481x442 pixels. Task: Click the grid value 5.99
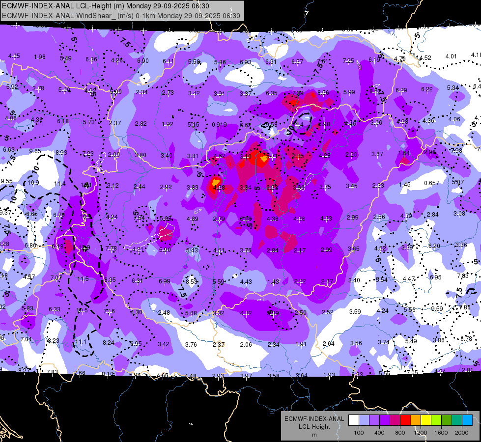click(349, 92)
